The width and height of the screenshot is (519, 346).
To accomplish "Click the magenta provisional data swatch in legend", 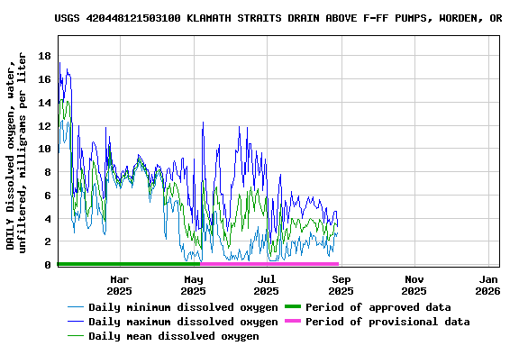I will point(293,321).
